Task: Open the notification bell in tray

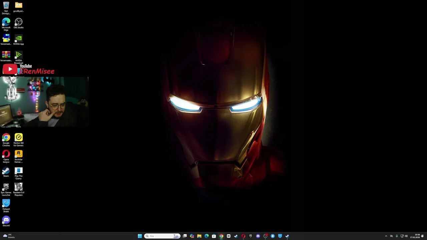Action: [422, 236]
